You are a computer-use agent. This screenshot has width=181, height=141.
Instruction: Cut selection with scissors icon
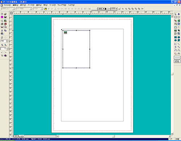(x=2, y=31)
